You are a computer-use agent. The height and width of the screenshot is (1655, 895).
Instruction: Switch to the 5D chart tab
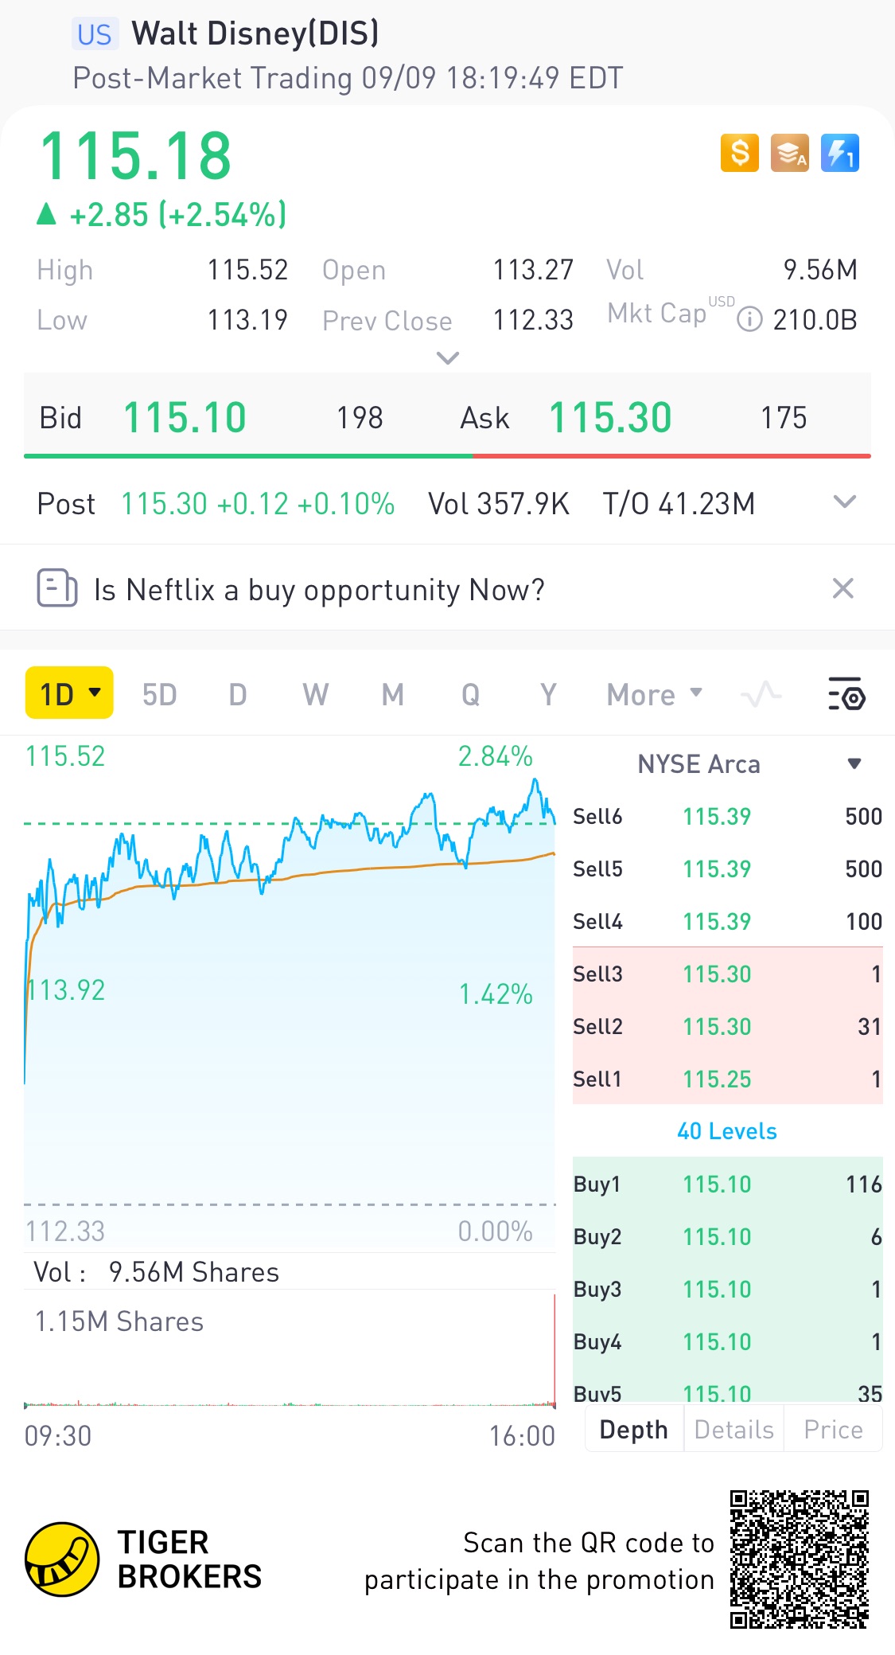(x=159, y=694)
